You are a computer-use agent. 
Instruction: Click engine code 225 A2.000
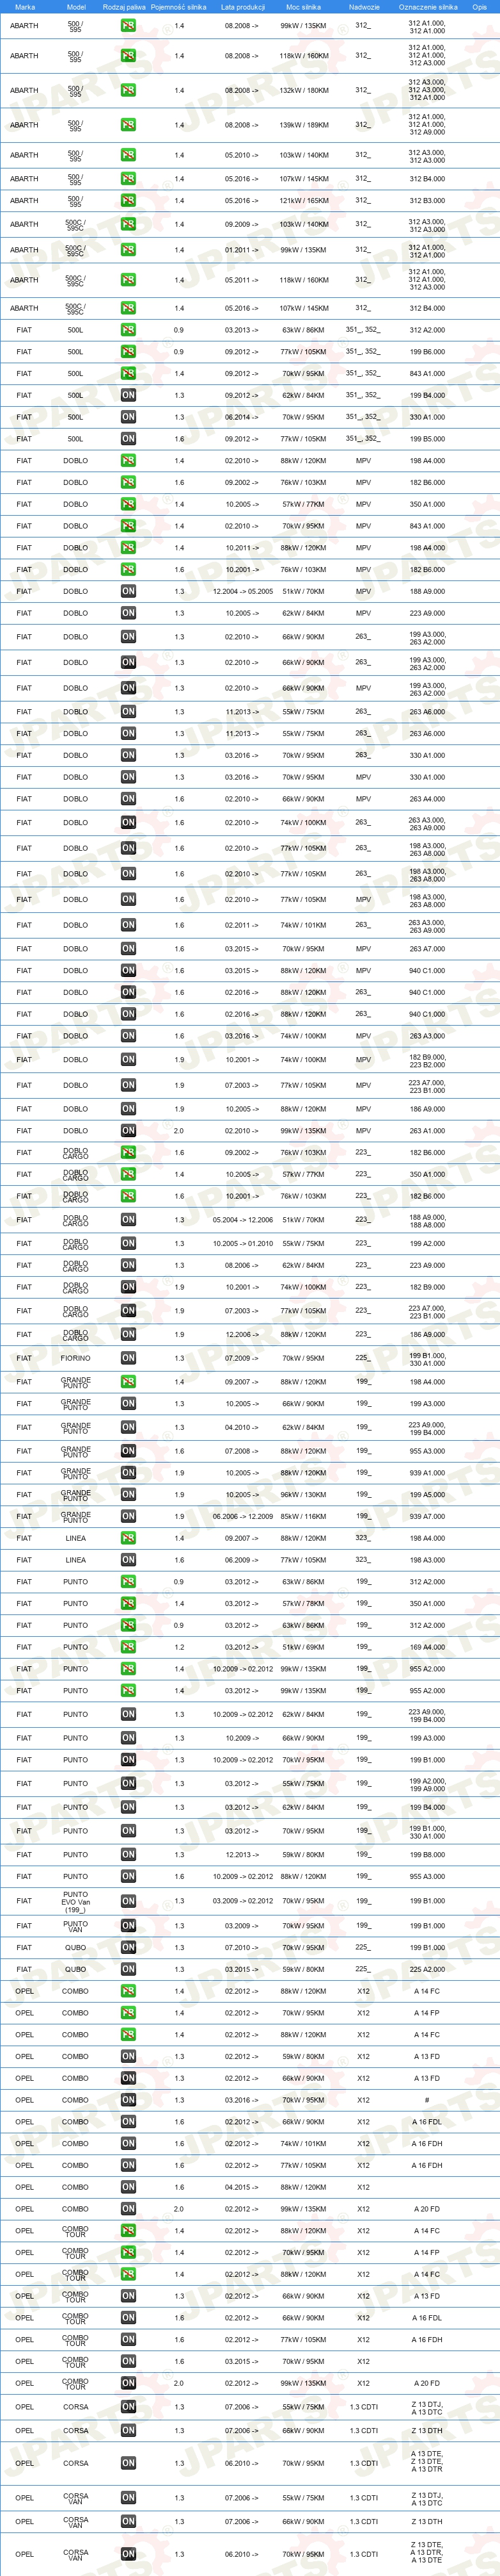[x=427, y=1969]
